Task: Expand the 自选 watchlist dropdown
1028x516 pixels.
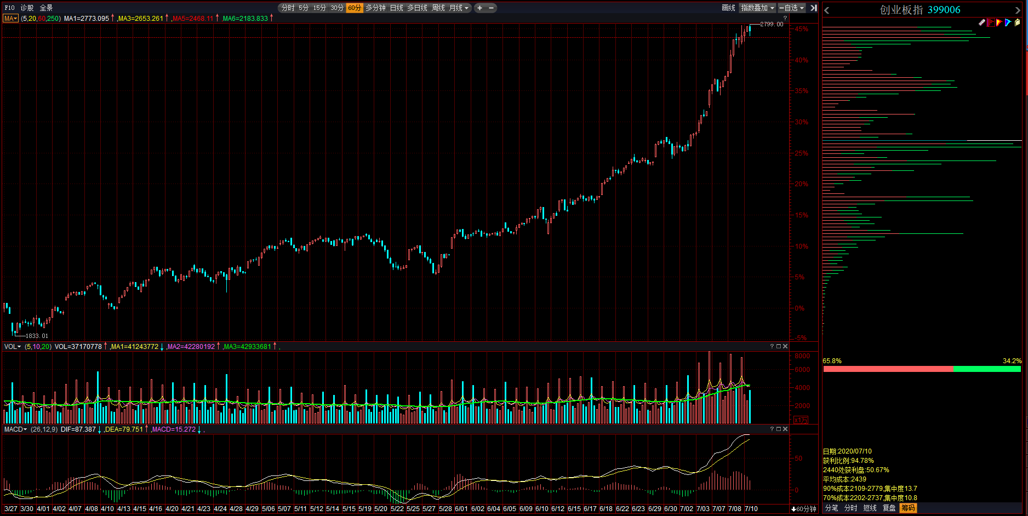Action: click(x=792, y=8)
